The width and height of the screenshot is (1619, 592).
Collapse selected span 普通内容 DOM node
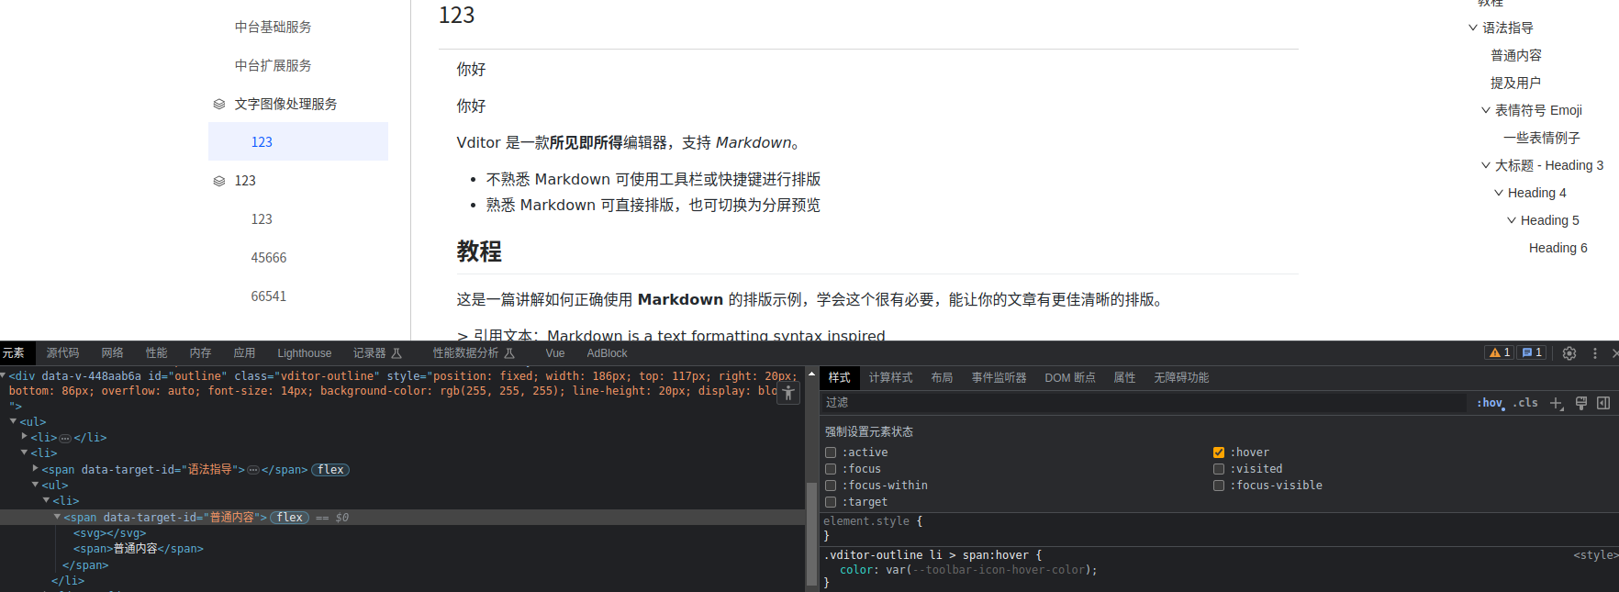(x=57, y=517)
